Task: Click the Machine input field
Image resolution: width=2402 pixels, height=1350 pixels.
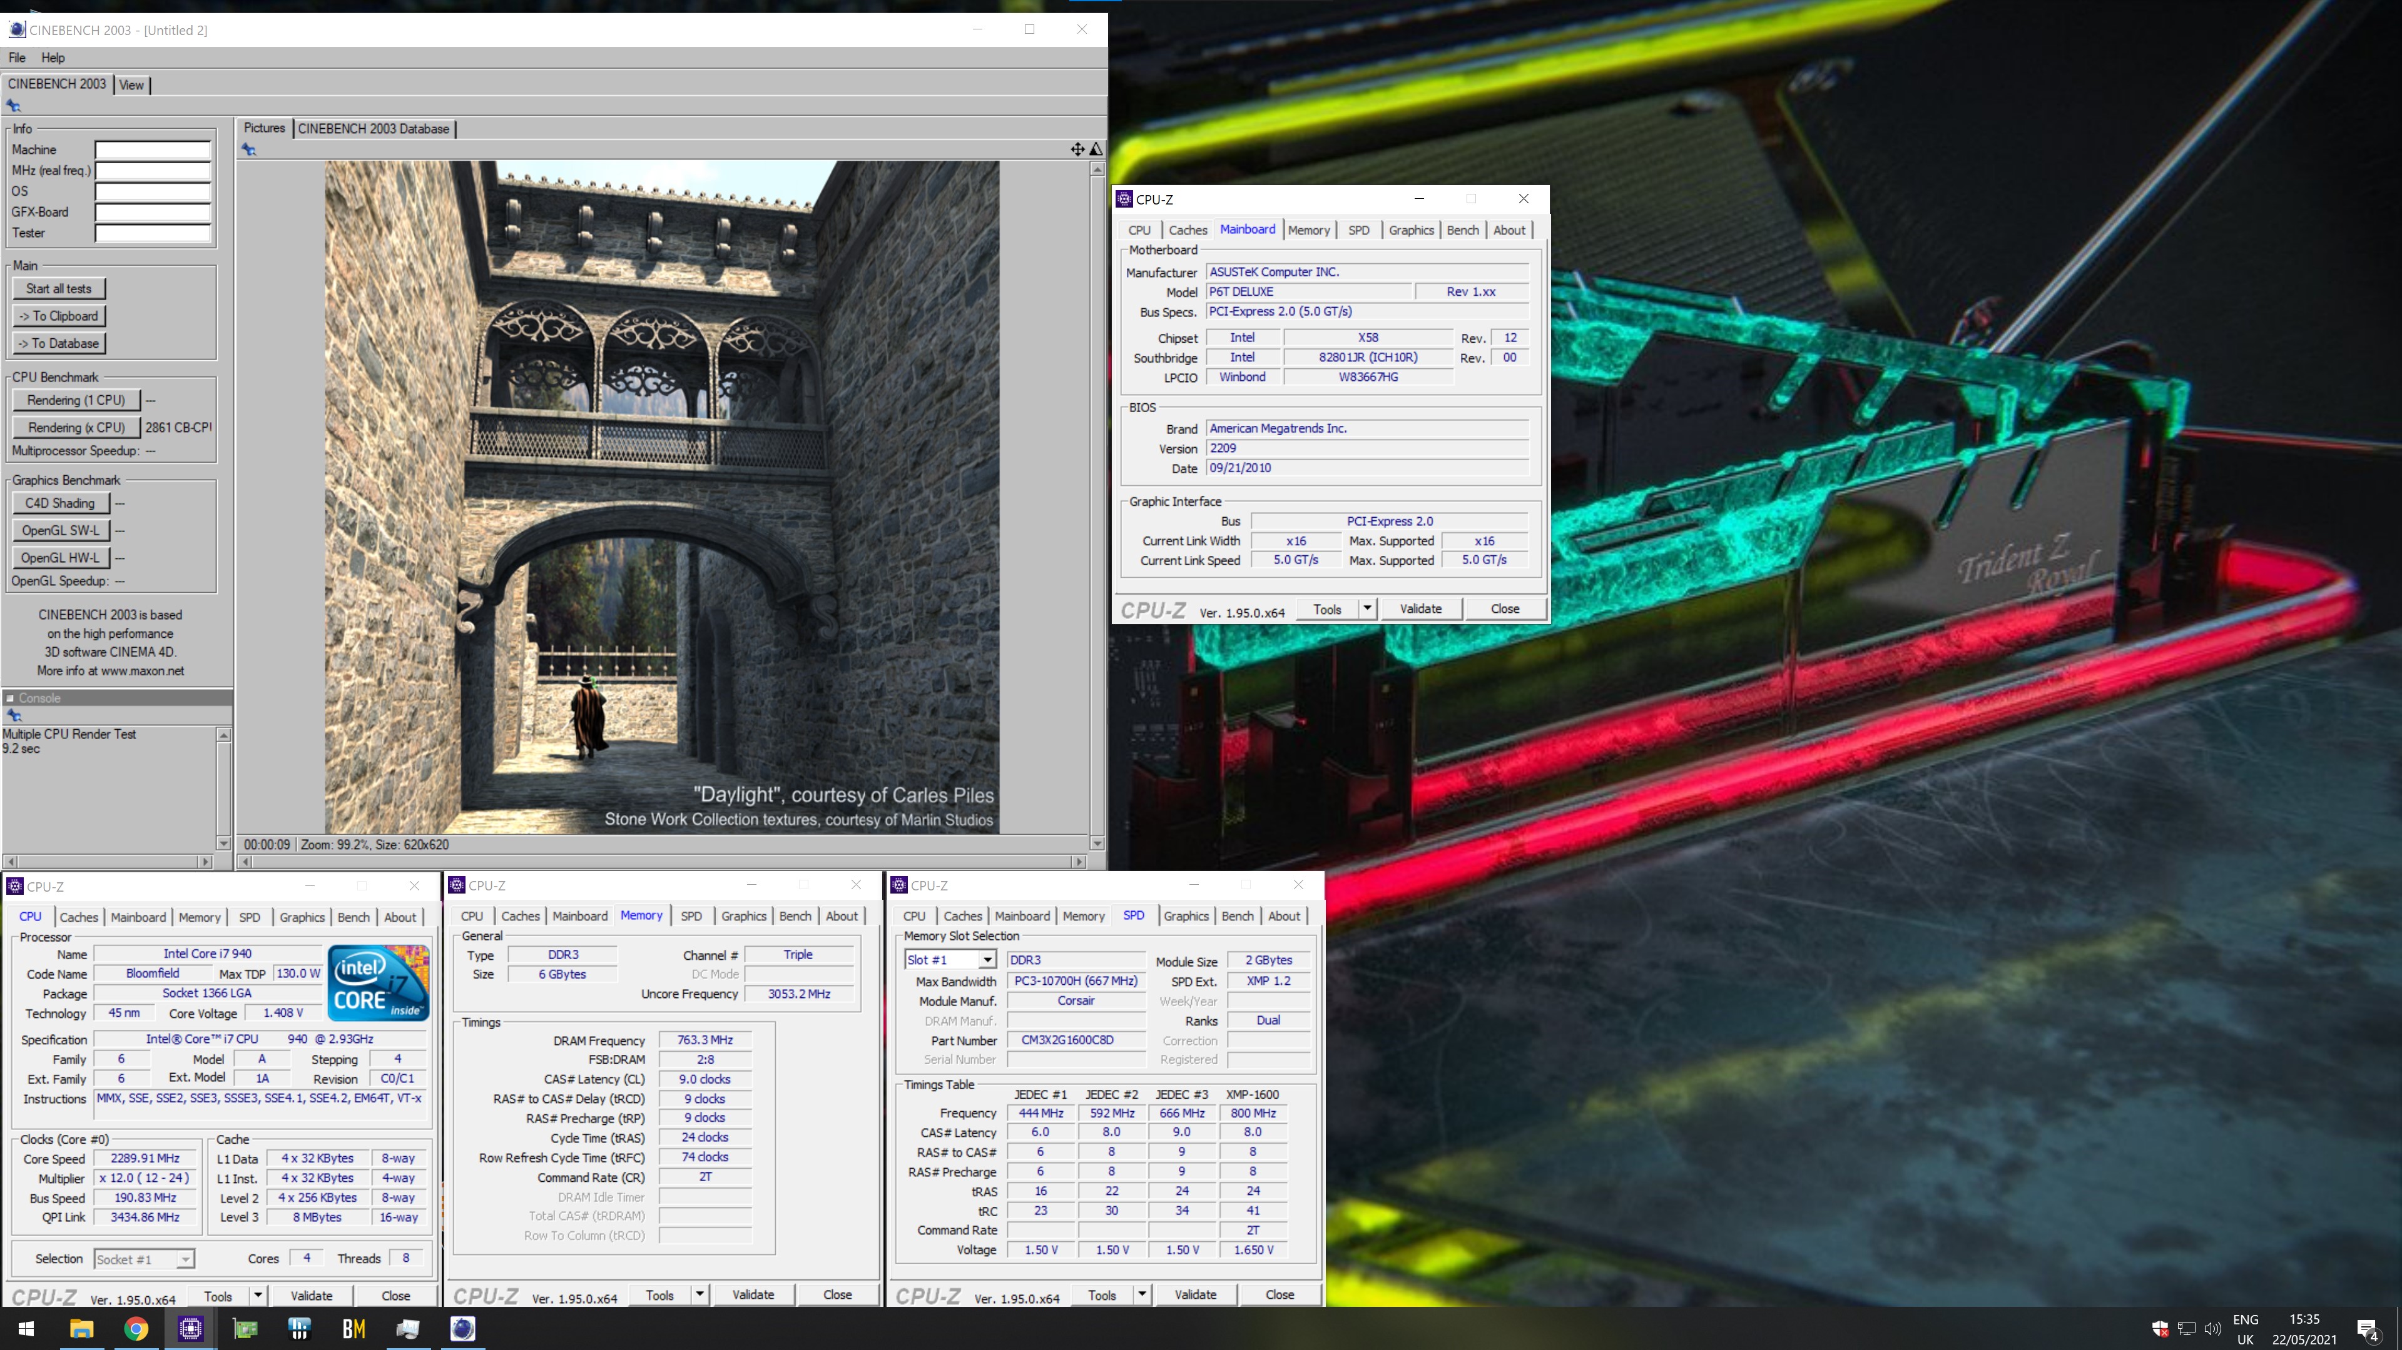Action: (x=153, y=150)
